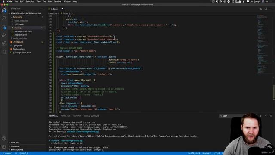Screen dimensions: 275x155
Task: Collapse the functions folder
Action: tap(18, 17)
